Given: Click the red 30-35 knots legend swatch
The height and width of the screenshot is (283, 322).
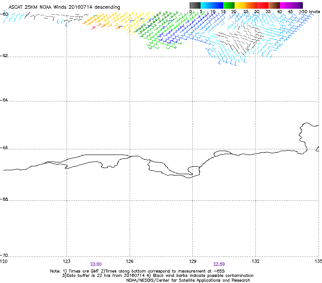Looking at the screenshot, I should tap(263, 5).
